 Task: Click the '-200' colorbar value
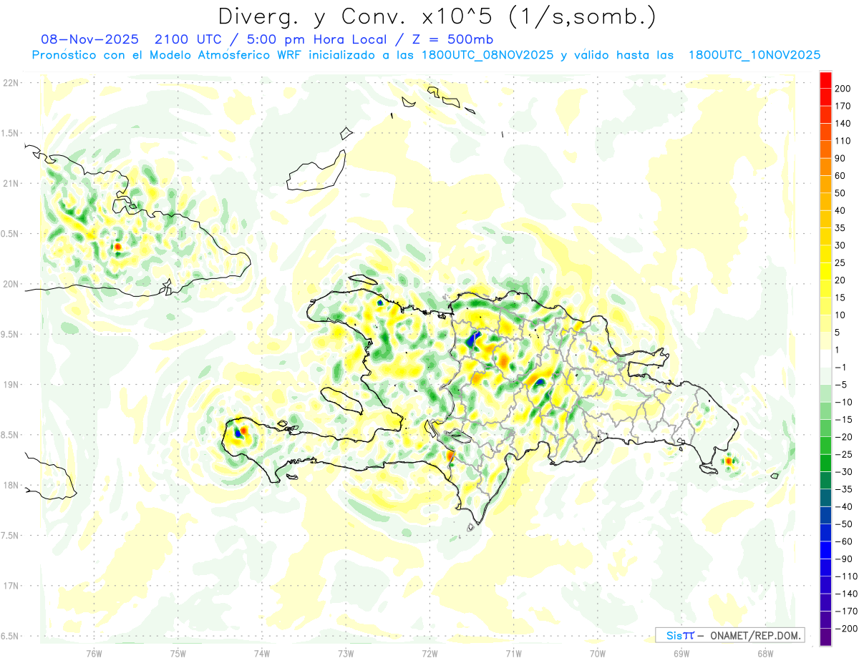pyautogui.click(x=845, y=628)
